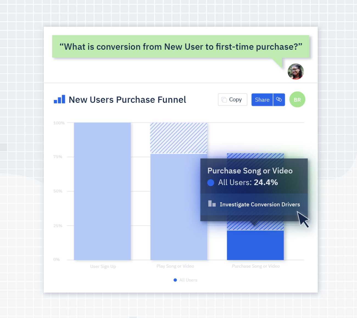Click the hatched drop-off above Play Song bar
Screen dimensions: 357x318
178,138
